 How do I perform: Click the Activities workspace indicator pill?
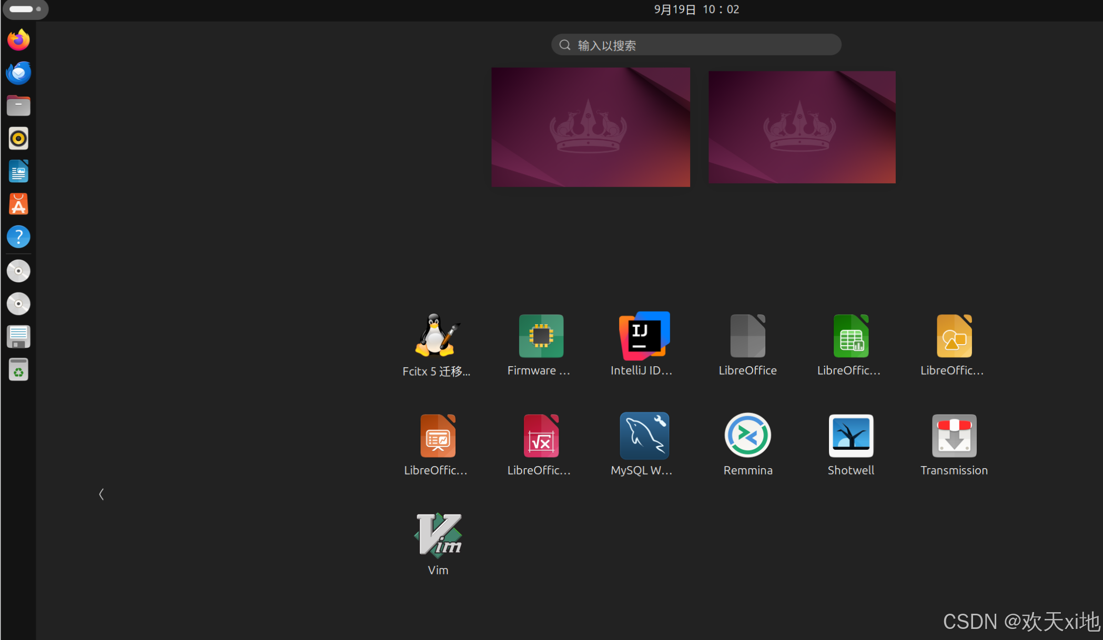(25, 9)
